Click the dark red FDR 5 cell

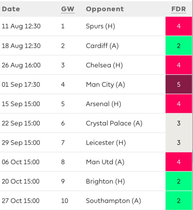pos(179,84)
